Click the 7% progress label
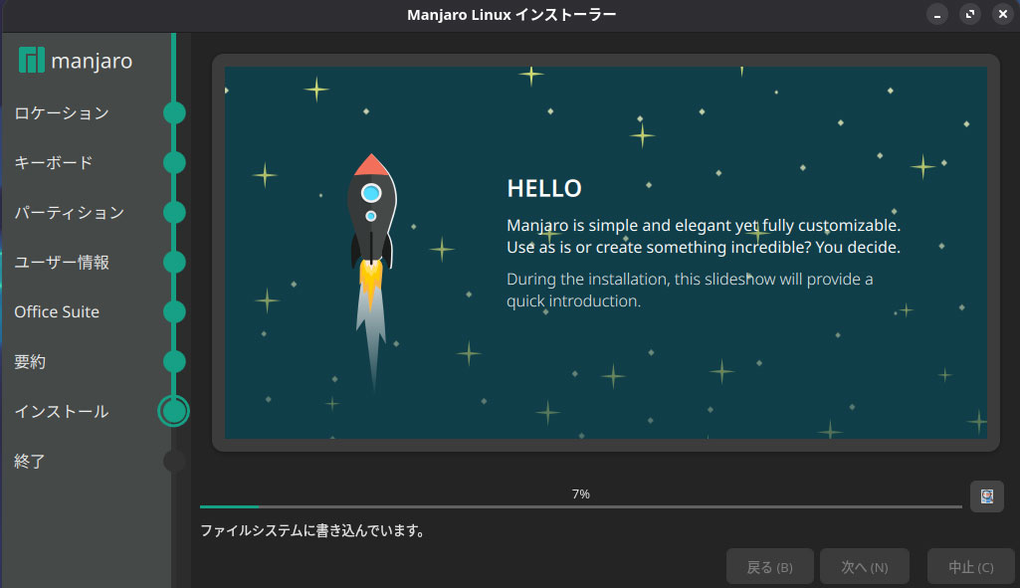This screenshot has width=1020, height=588. point(581,494)
